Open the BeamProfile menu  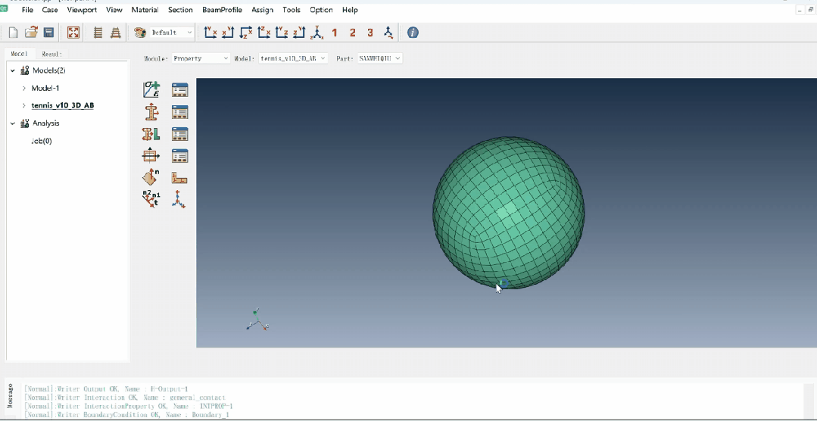coord(222,10)
